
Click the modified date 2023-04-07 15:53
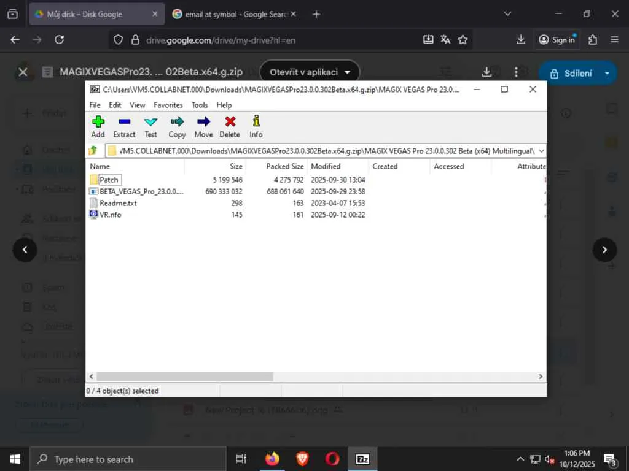point(338,203)
